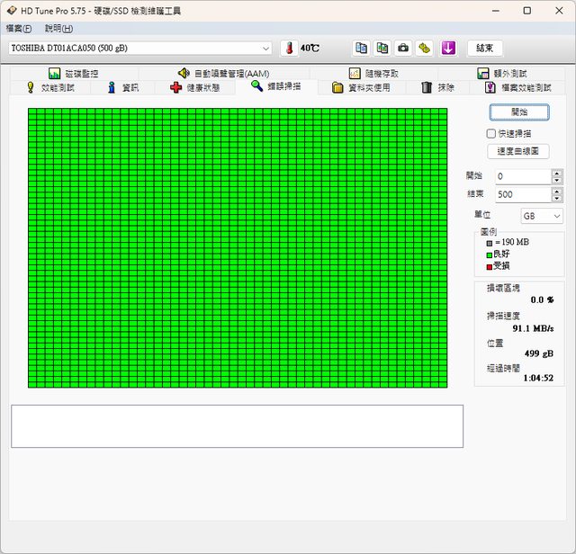
Task: Click the 開始 start value input field
Action: click(x=521, y=176)
